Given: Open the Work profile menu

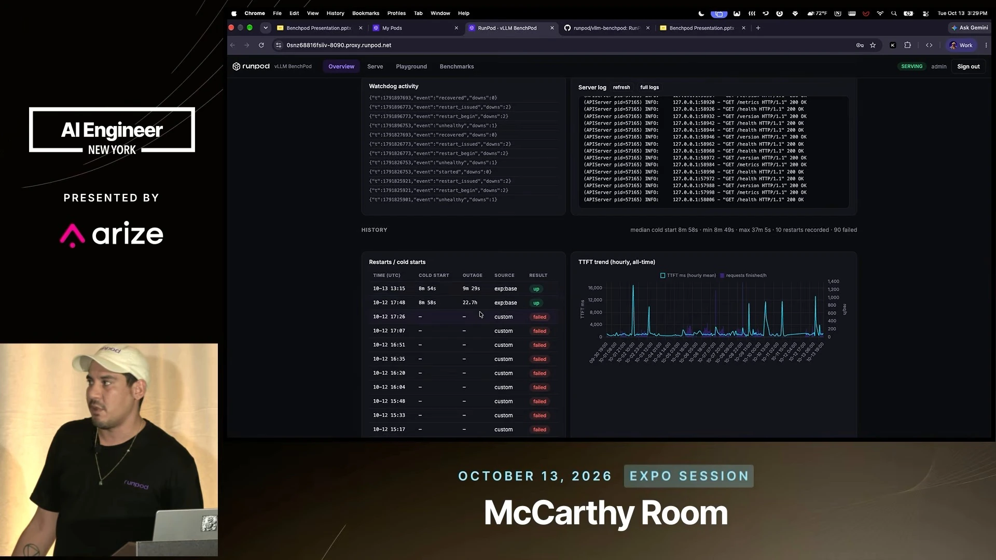Looking at the screenshot, I should [x=961, y=45].
